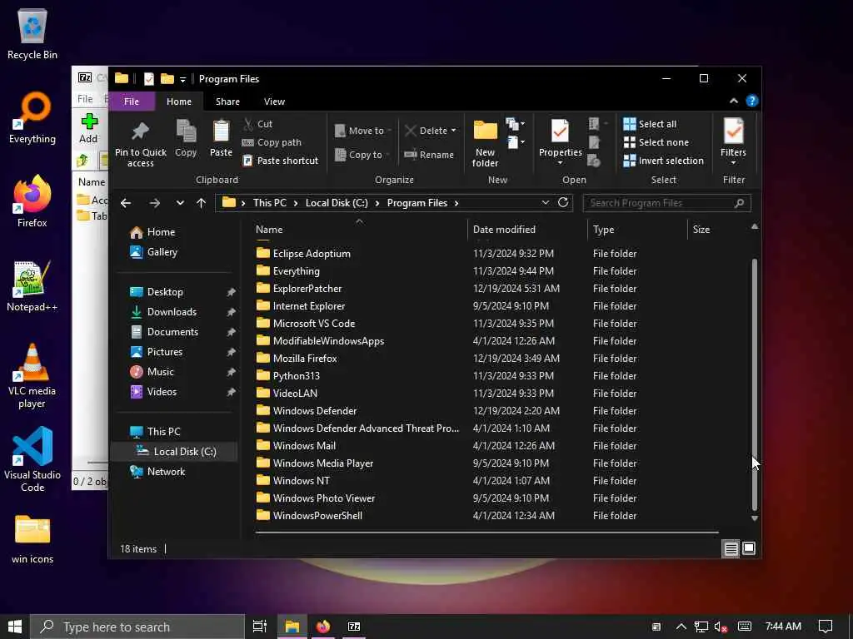Open Downloads in navigation pane
Screen dimensions: 853x639
pos(172,312)
